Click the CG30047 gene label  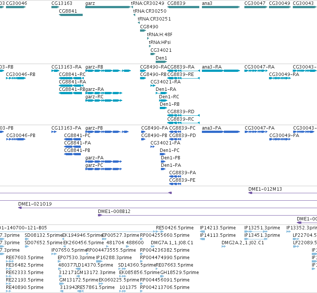255,3
